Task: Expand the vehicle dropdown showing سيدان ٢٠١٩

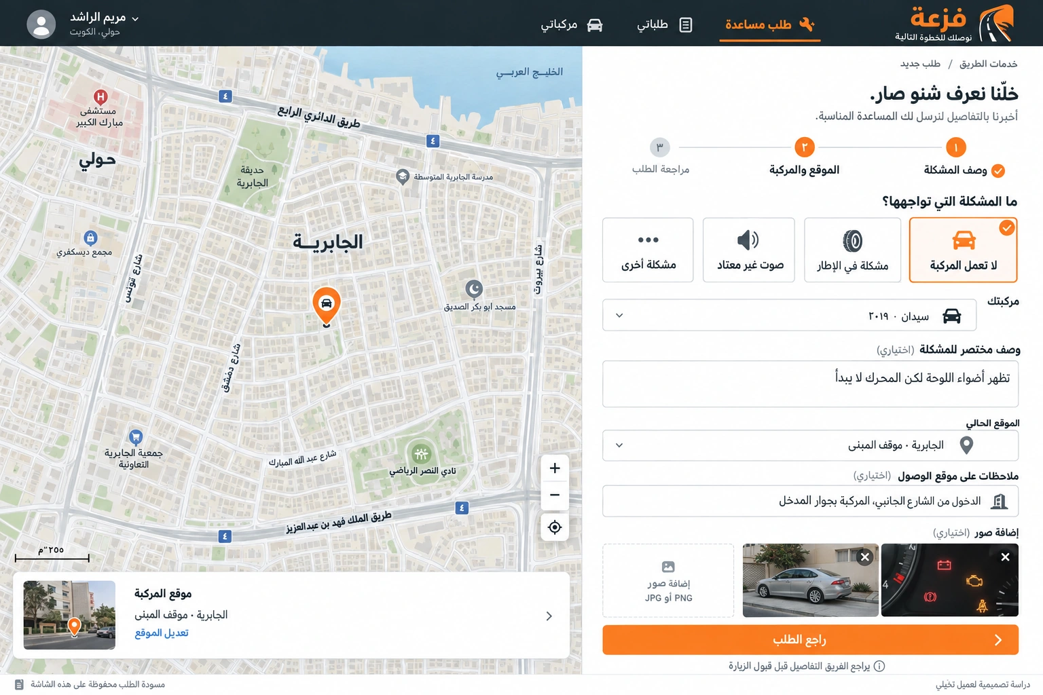Action: (789, 316)
